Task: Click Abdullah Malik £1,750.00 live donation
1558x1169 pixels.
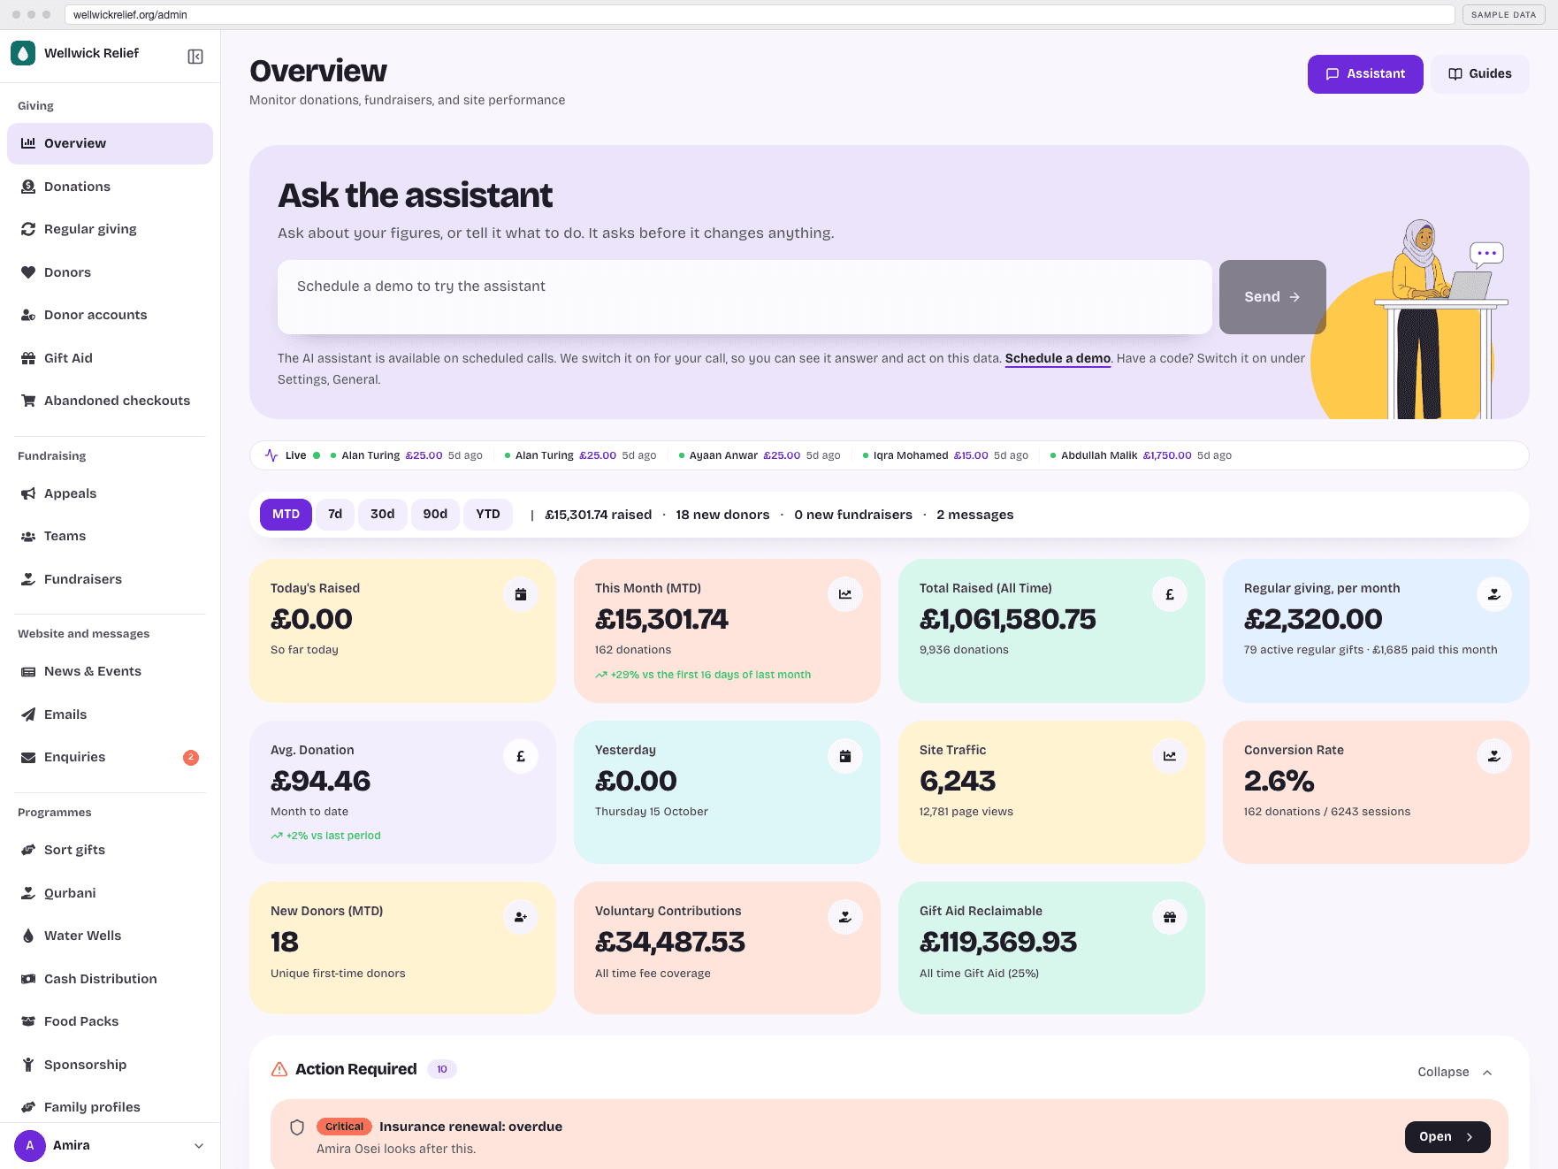Action: tap(1141, 455)
